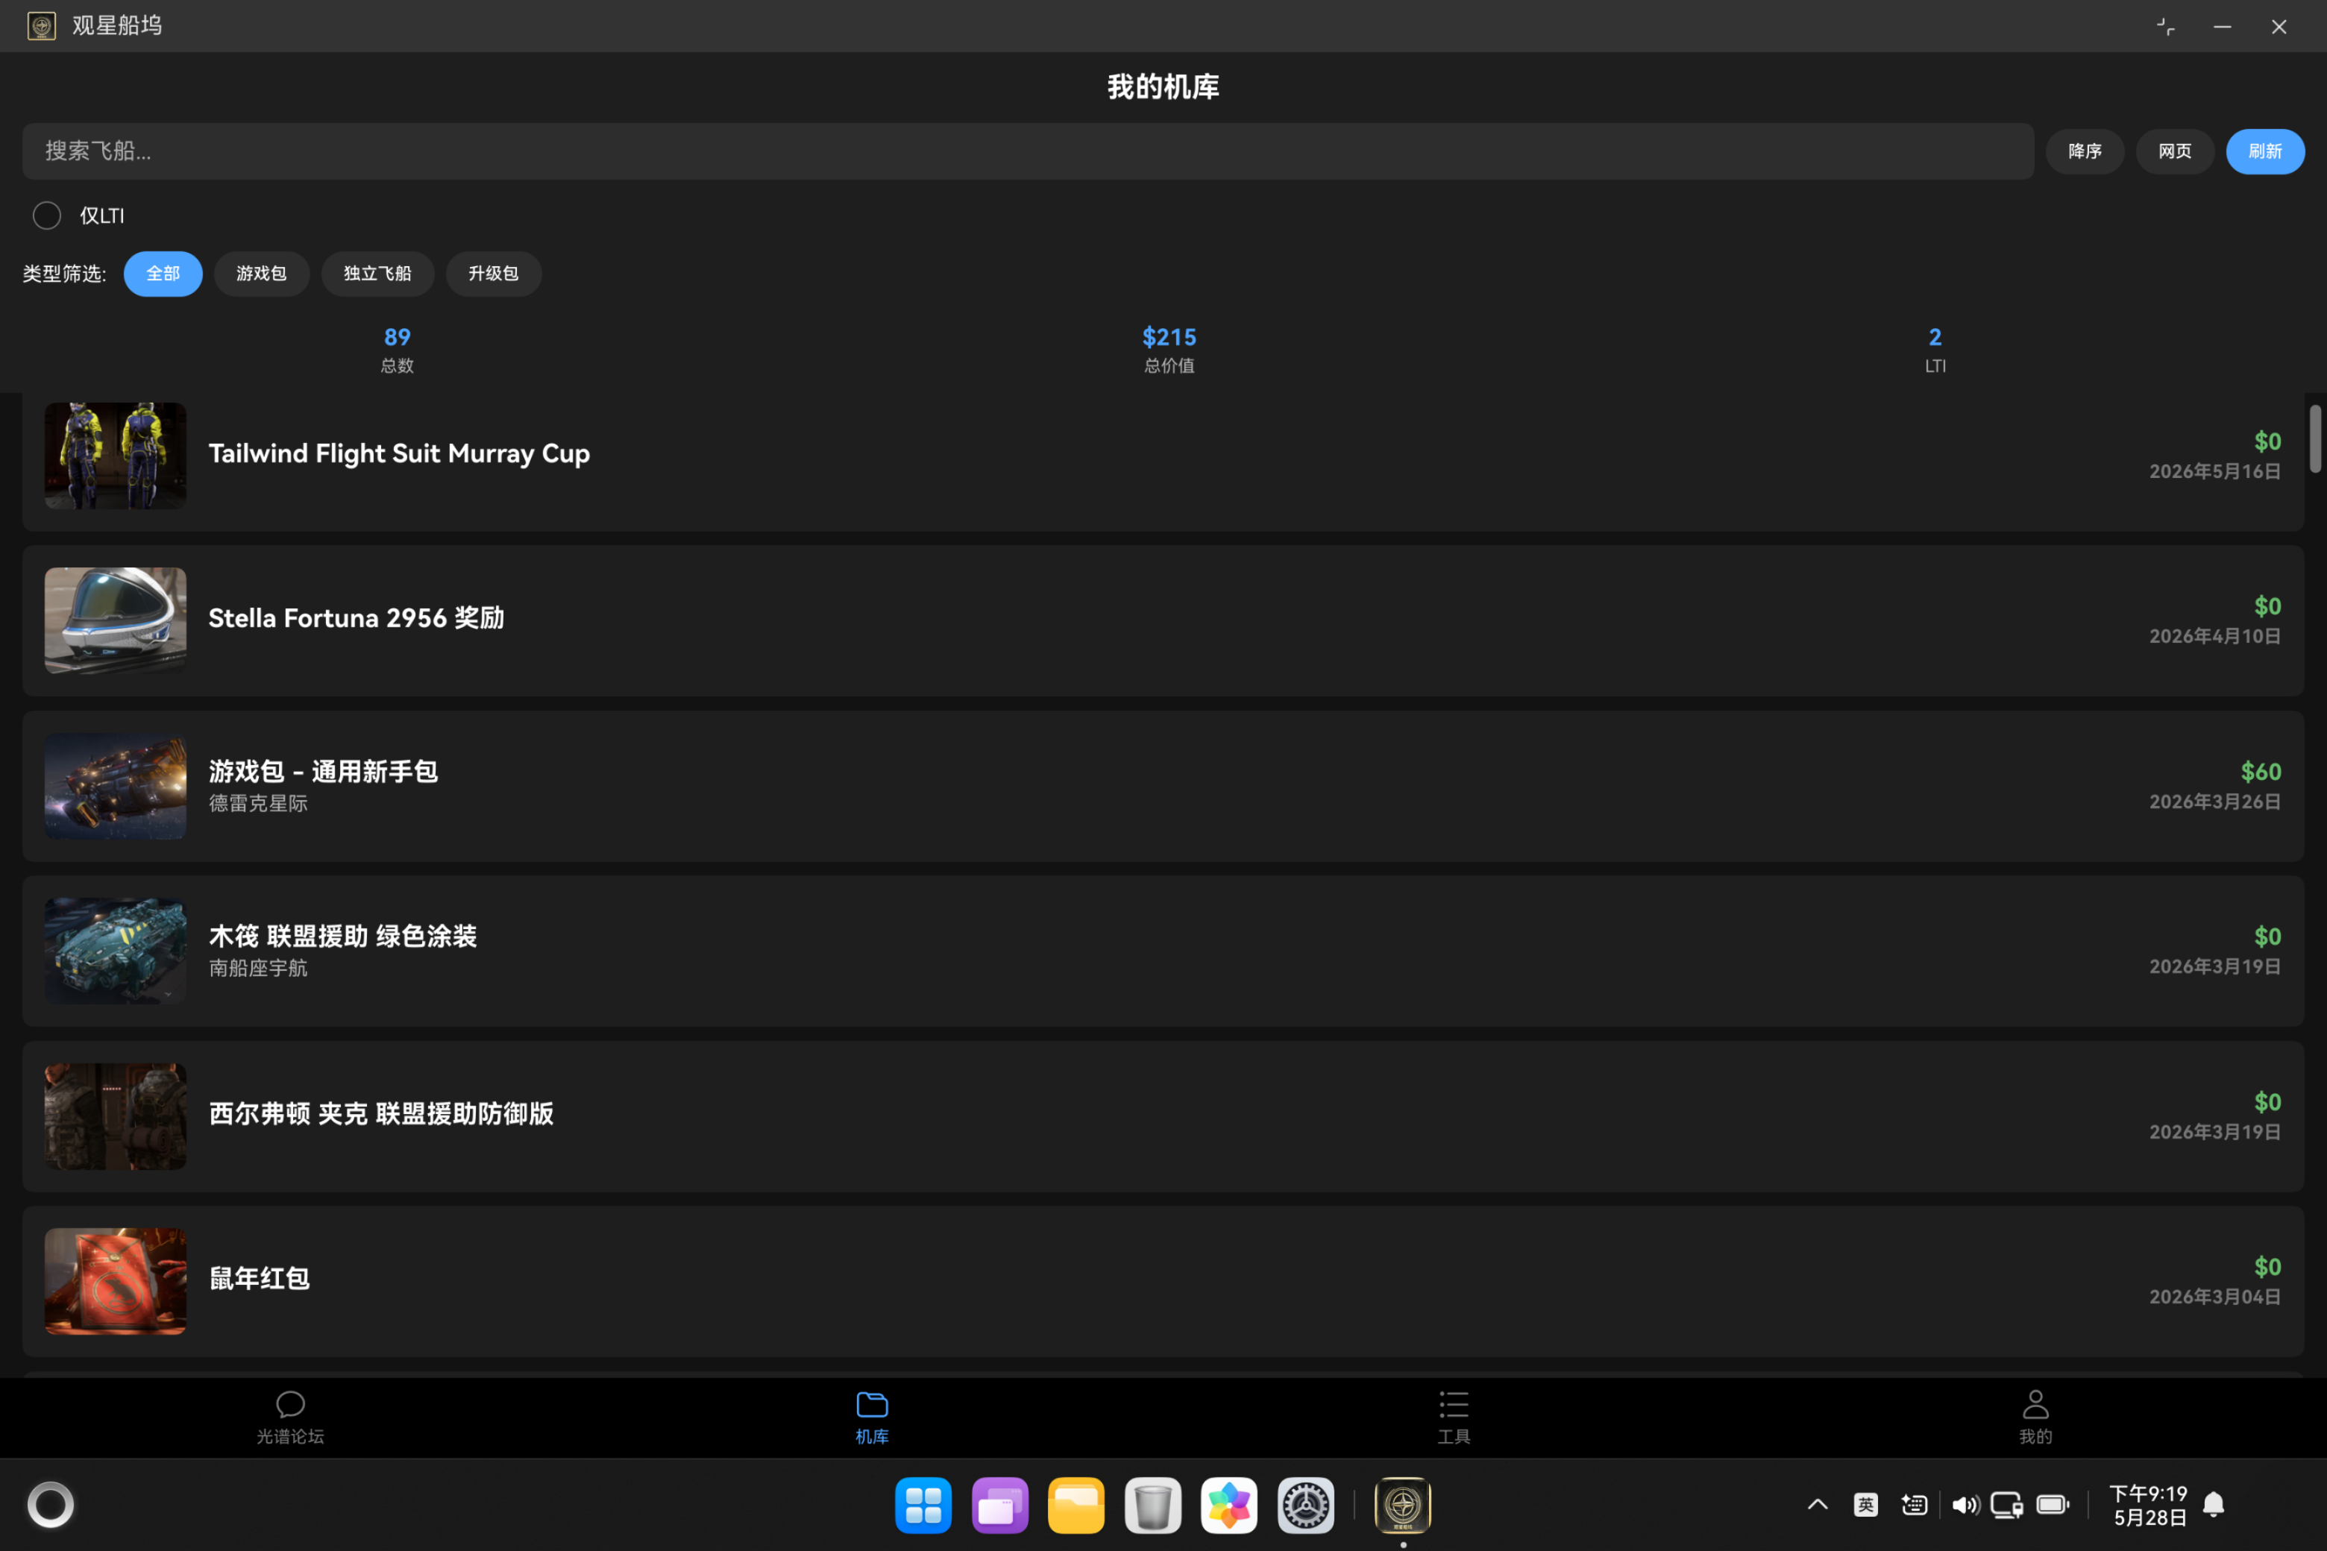Open the system launcher circle button
The height and width of the screenshot is (1551, 2327).
(51, 1505)
